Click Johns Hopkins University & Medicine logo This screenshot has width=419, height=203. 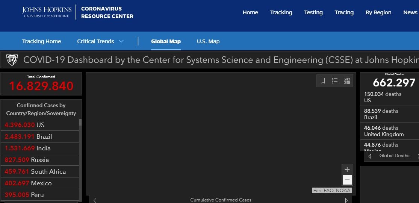click(x=47, y=12)
